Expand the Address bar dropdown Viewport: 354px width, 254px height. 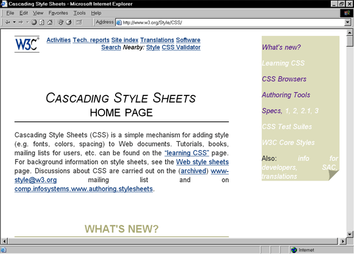click(348, 22)
